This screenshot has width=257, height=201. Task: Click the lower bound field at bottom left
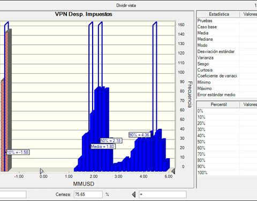coord(13,195)
